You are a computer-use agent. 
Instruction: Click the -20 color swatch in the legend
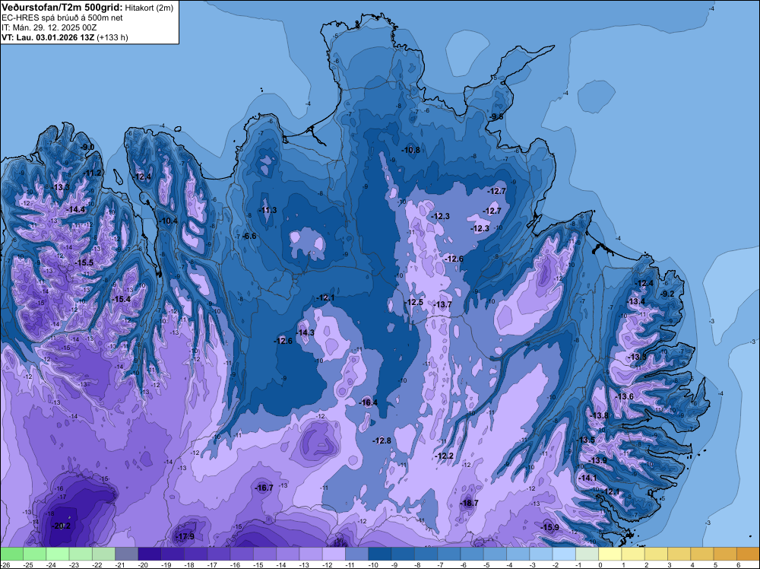150,554
